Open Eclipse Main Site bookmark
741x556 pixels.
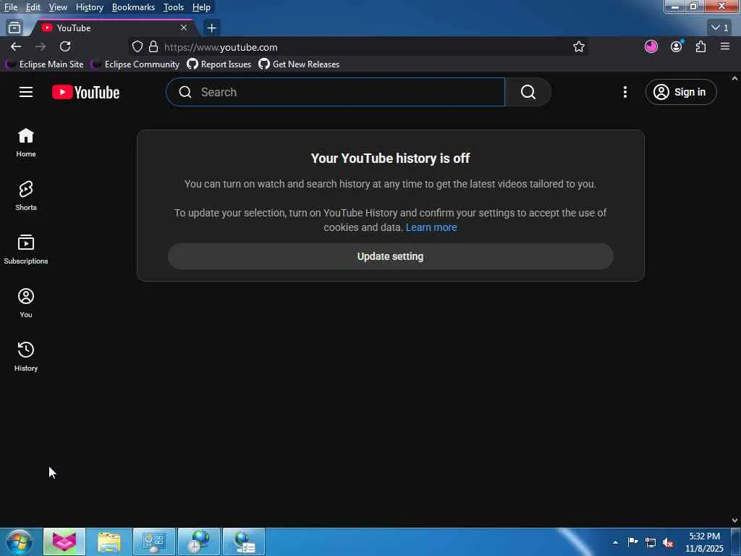[45, 64]
